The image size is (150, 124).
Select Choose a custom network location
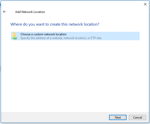click(x=43, y=34)
